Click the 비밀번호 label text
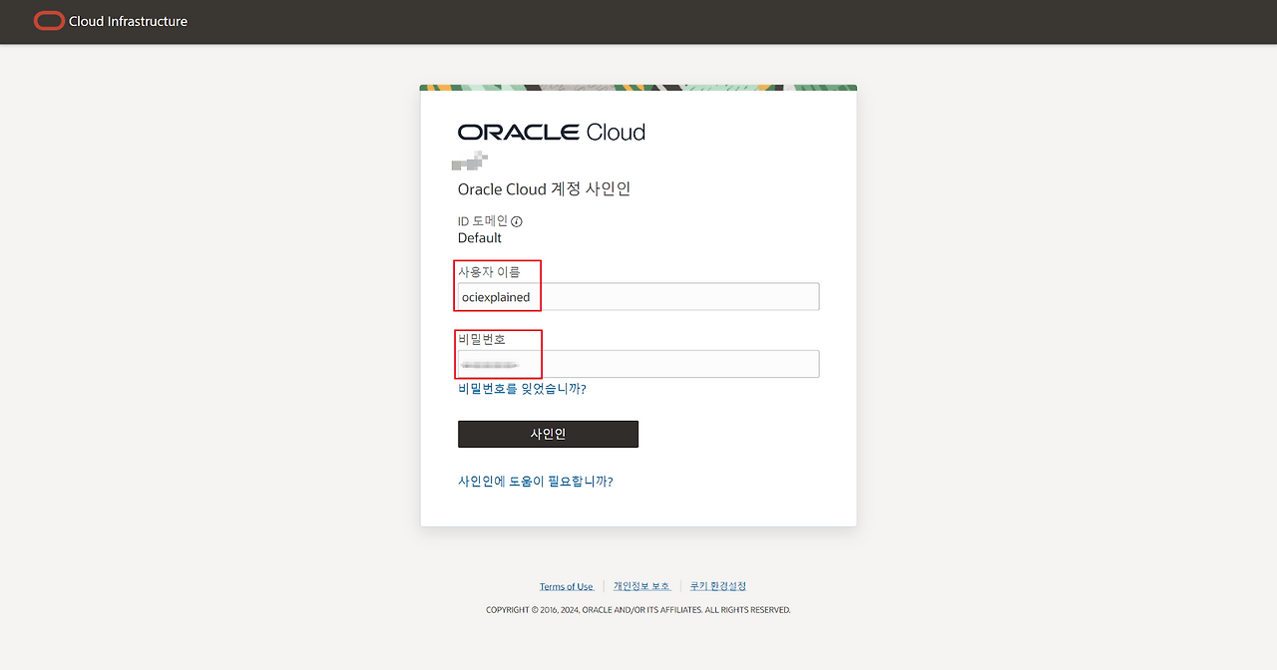The height and width of the screenshot is (670, 1277). point(482,339)
